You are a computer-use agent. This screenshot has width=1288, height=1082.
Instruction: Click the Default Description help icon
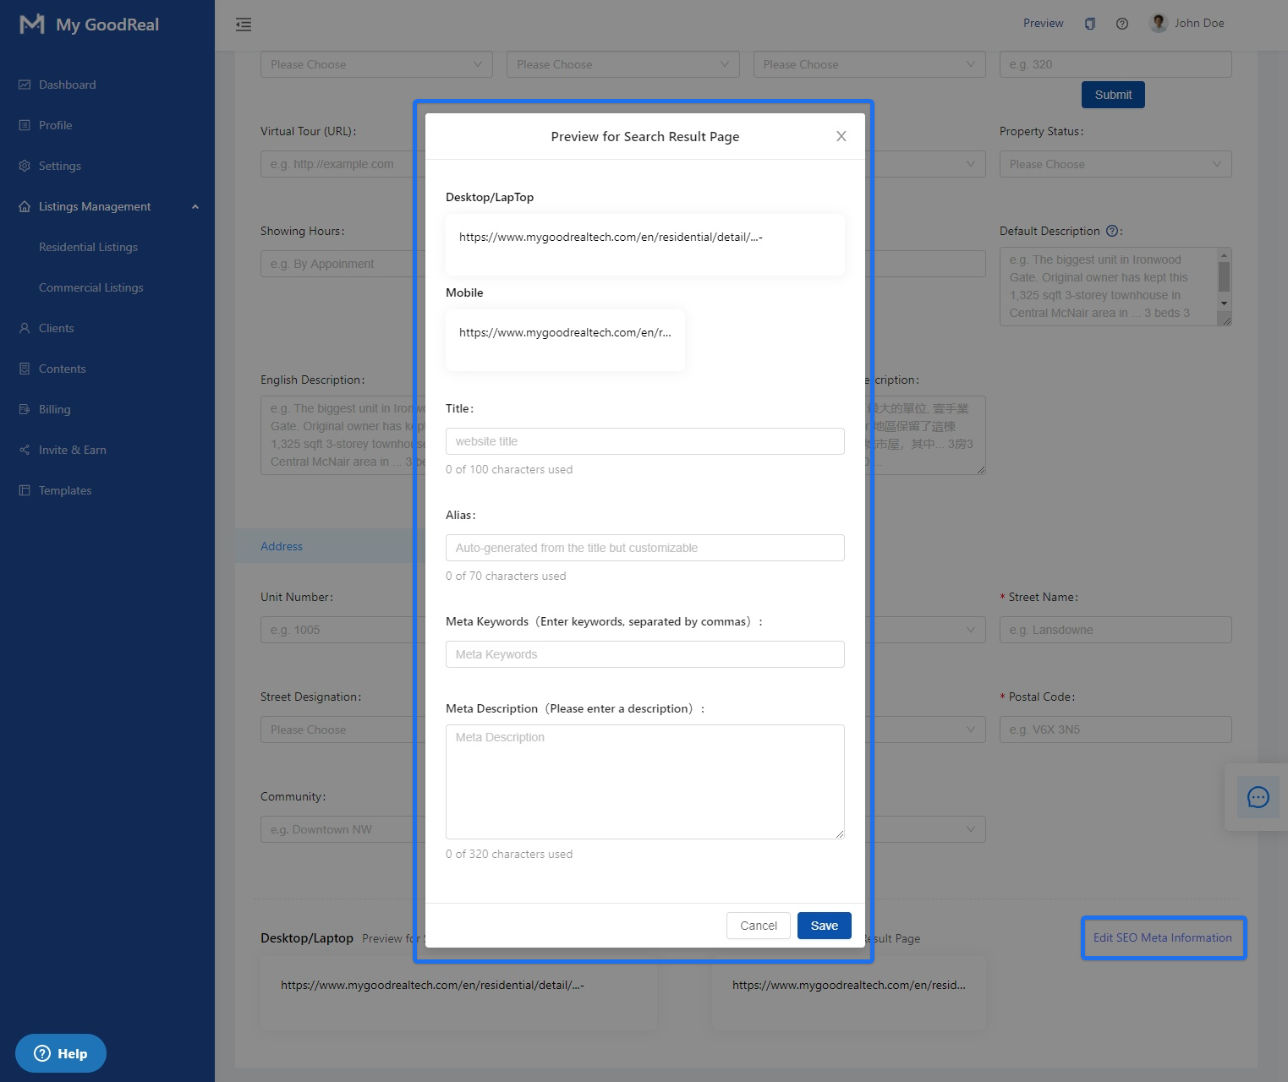pyautogui.click(x=1112, y=231)
